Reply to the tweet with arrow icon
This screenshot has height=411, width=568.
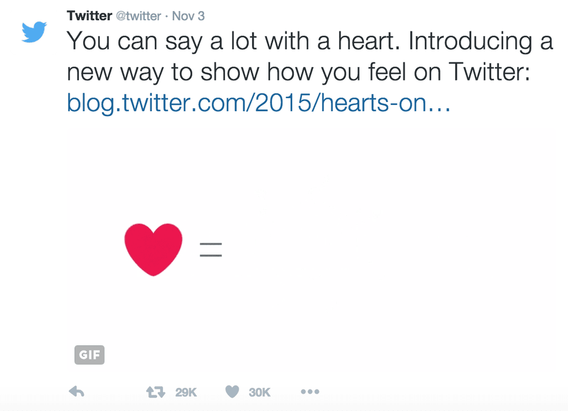(77, 392)
